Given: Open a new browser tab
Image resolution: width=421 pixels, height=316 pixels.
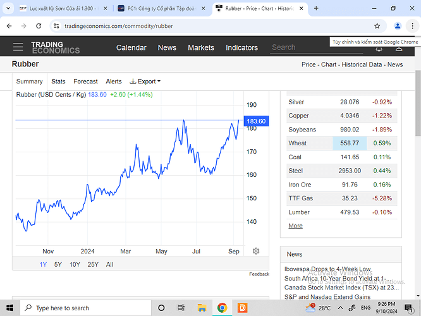Looking at the screenshot, I should coord(316,8).
